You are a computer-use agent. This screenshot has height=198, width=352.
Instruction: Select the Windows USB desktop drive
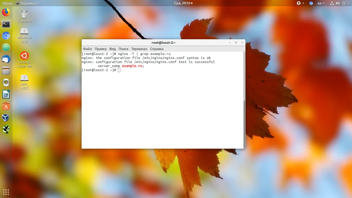click(24, 35)
